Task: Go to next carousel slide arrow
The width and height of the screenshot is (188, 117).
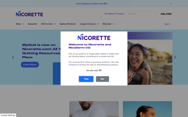Action: [x=175, y=57]
